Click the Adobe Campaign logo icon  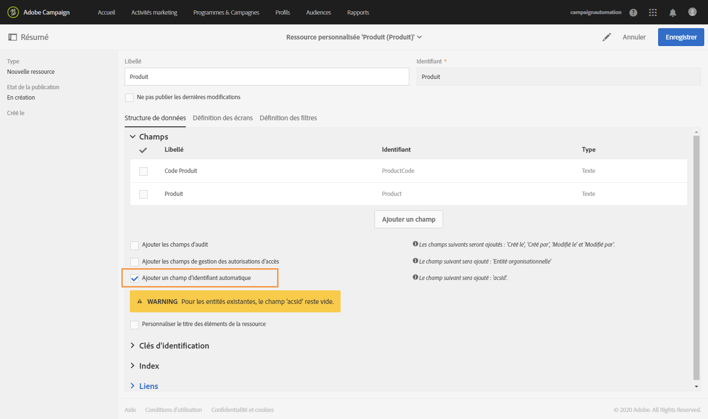(13, 12)
